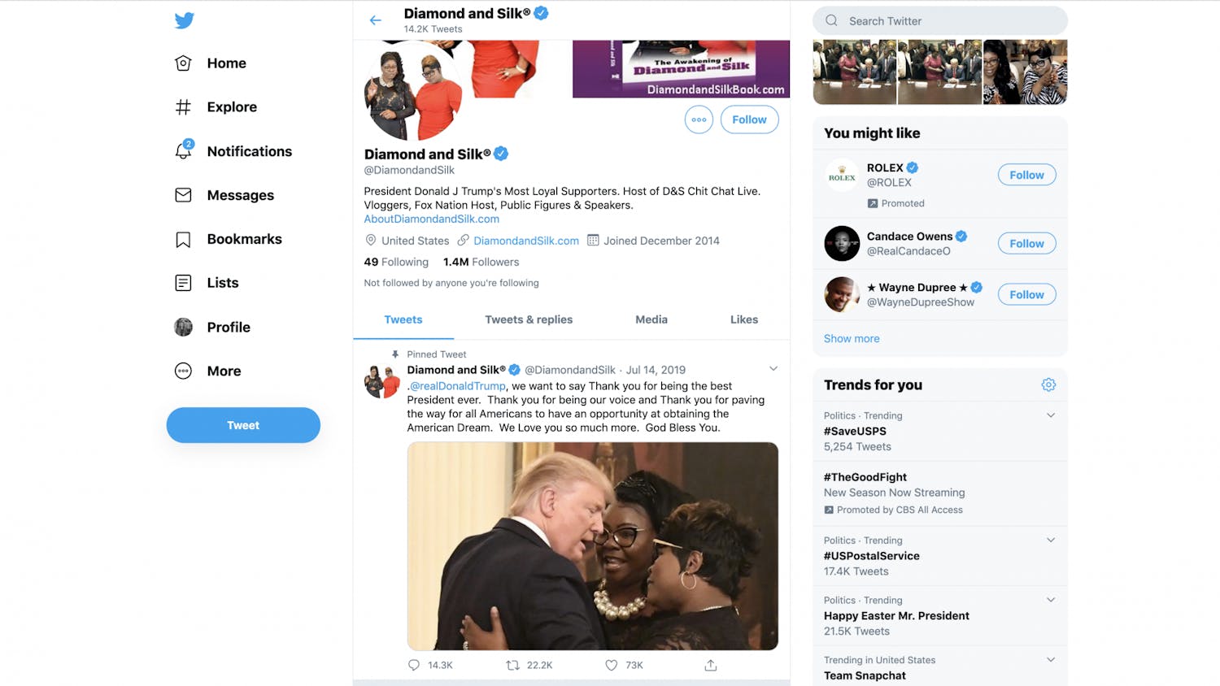Open options for Happy Easter Mr. President trend
1220x686 pixels.
coord(1051,600)
